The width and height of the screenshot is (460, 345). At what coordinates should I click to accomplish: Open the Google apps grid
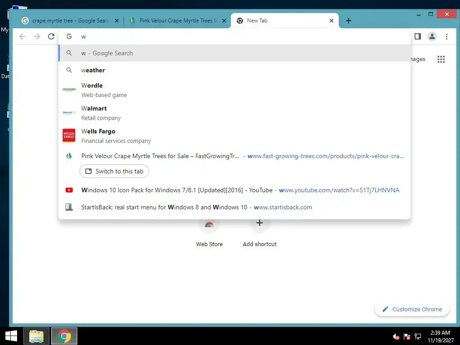click(x=441, y=59)
